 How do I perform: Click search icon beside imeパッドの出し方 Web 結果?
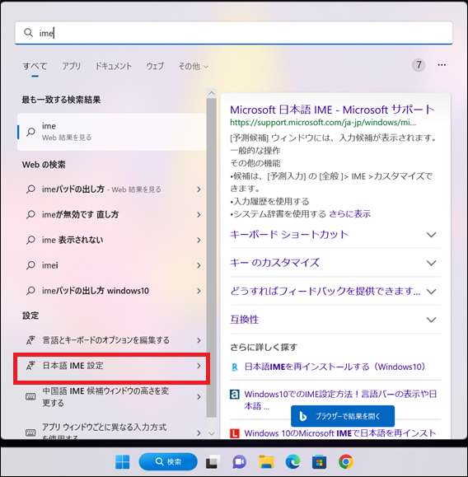(x=30, y=189)
